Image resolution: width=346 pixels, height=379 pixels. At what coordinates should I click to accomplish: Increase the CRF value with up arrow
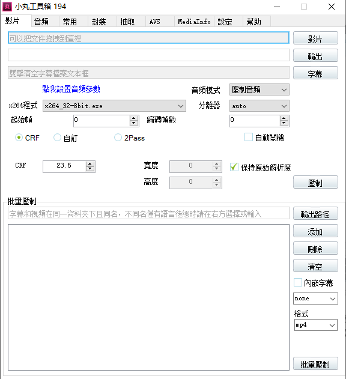tap(90, 164)
